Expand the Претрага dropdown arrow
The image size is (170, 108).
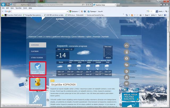click(x=78, y=11)
